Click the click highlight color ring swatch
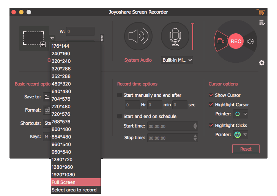 [x=238, y=135]
